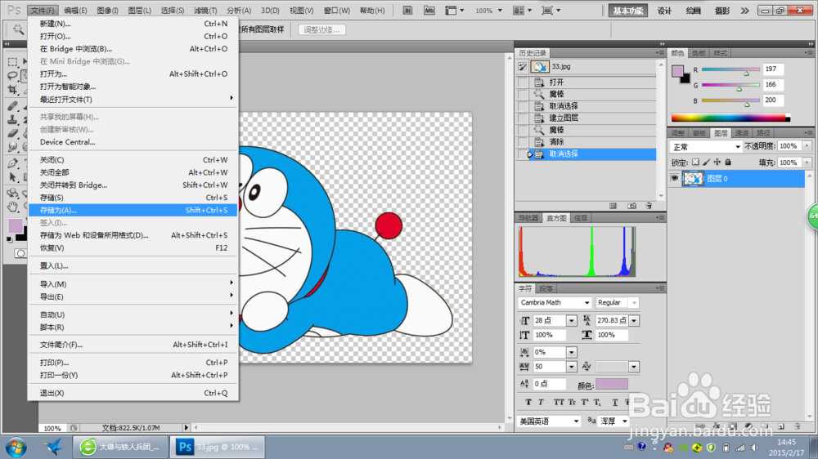
Task: Click Underline T icon in Character panel
Action: [614, 402]
